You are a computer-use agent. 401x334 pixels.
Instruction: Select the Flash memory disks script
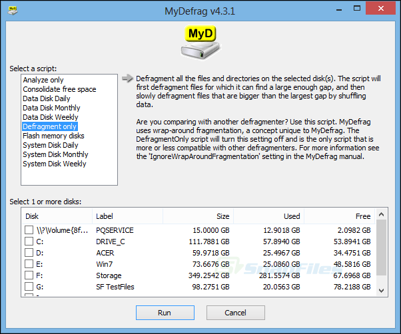tap(53, 136)
